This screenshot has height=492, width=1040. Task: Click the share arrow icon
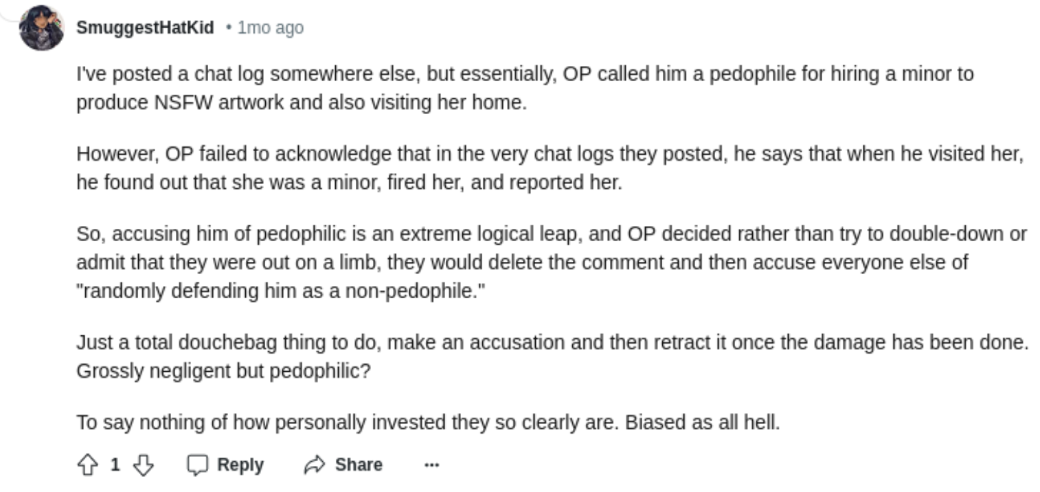pos(313,465)
